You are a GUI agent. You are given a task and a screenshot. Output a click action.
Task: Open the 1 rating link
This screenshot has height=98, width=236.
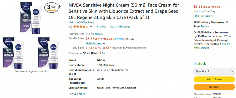[101, 27]
